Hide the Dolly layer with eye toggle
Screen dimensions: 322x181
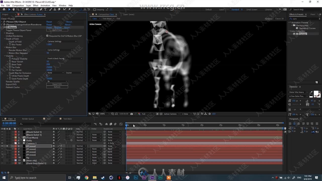(2, 141)
